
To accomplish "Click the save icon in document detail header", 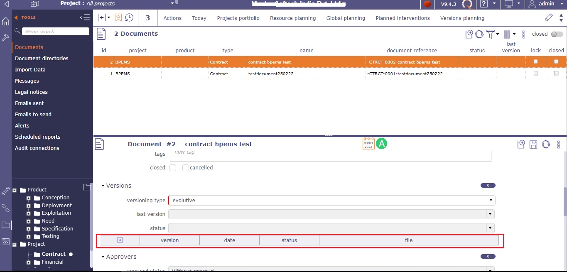I will pos(534,144).
